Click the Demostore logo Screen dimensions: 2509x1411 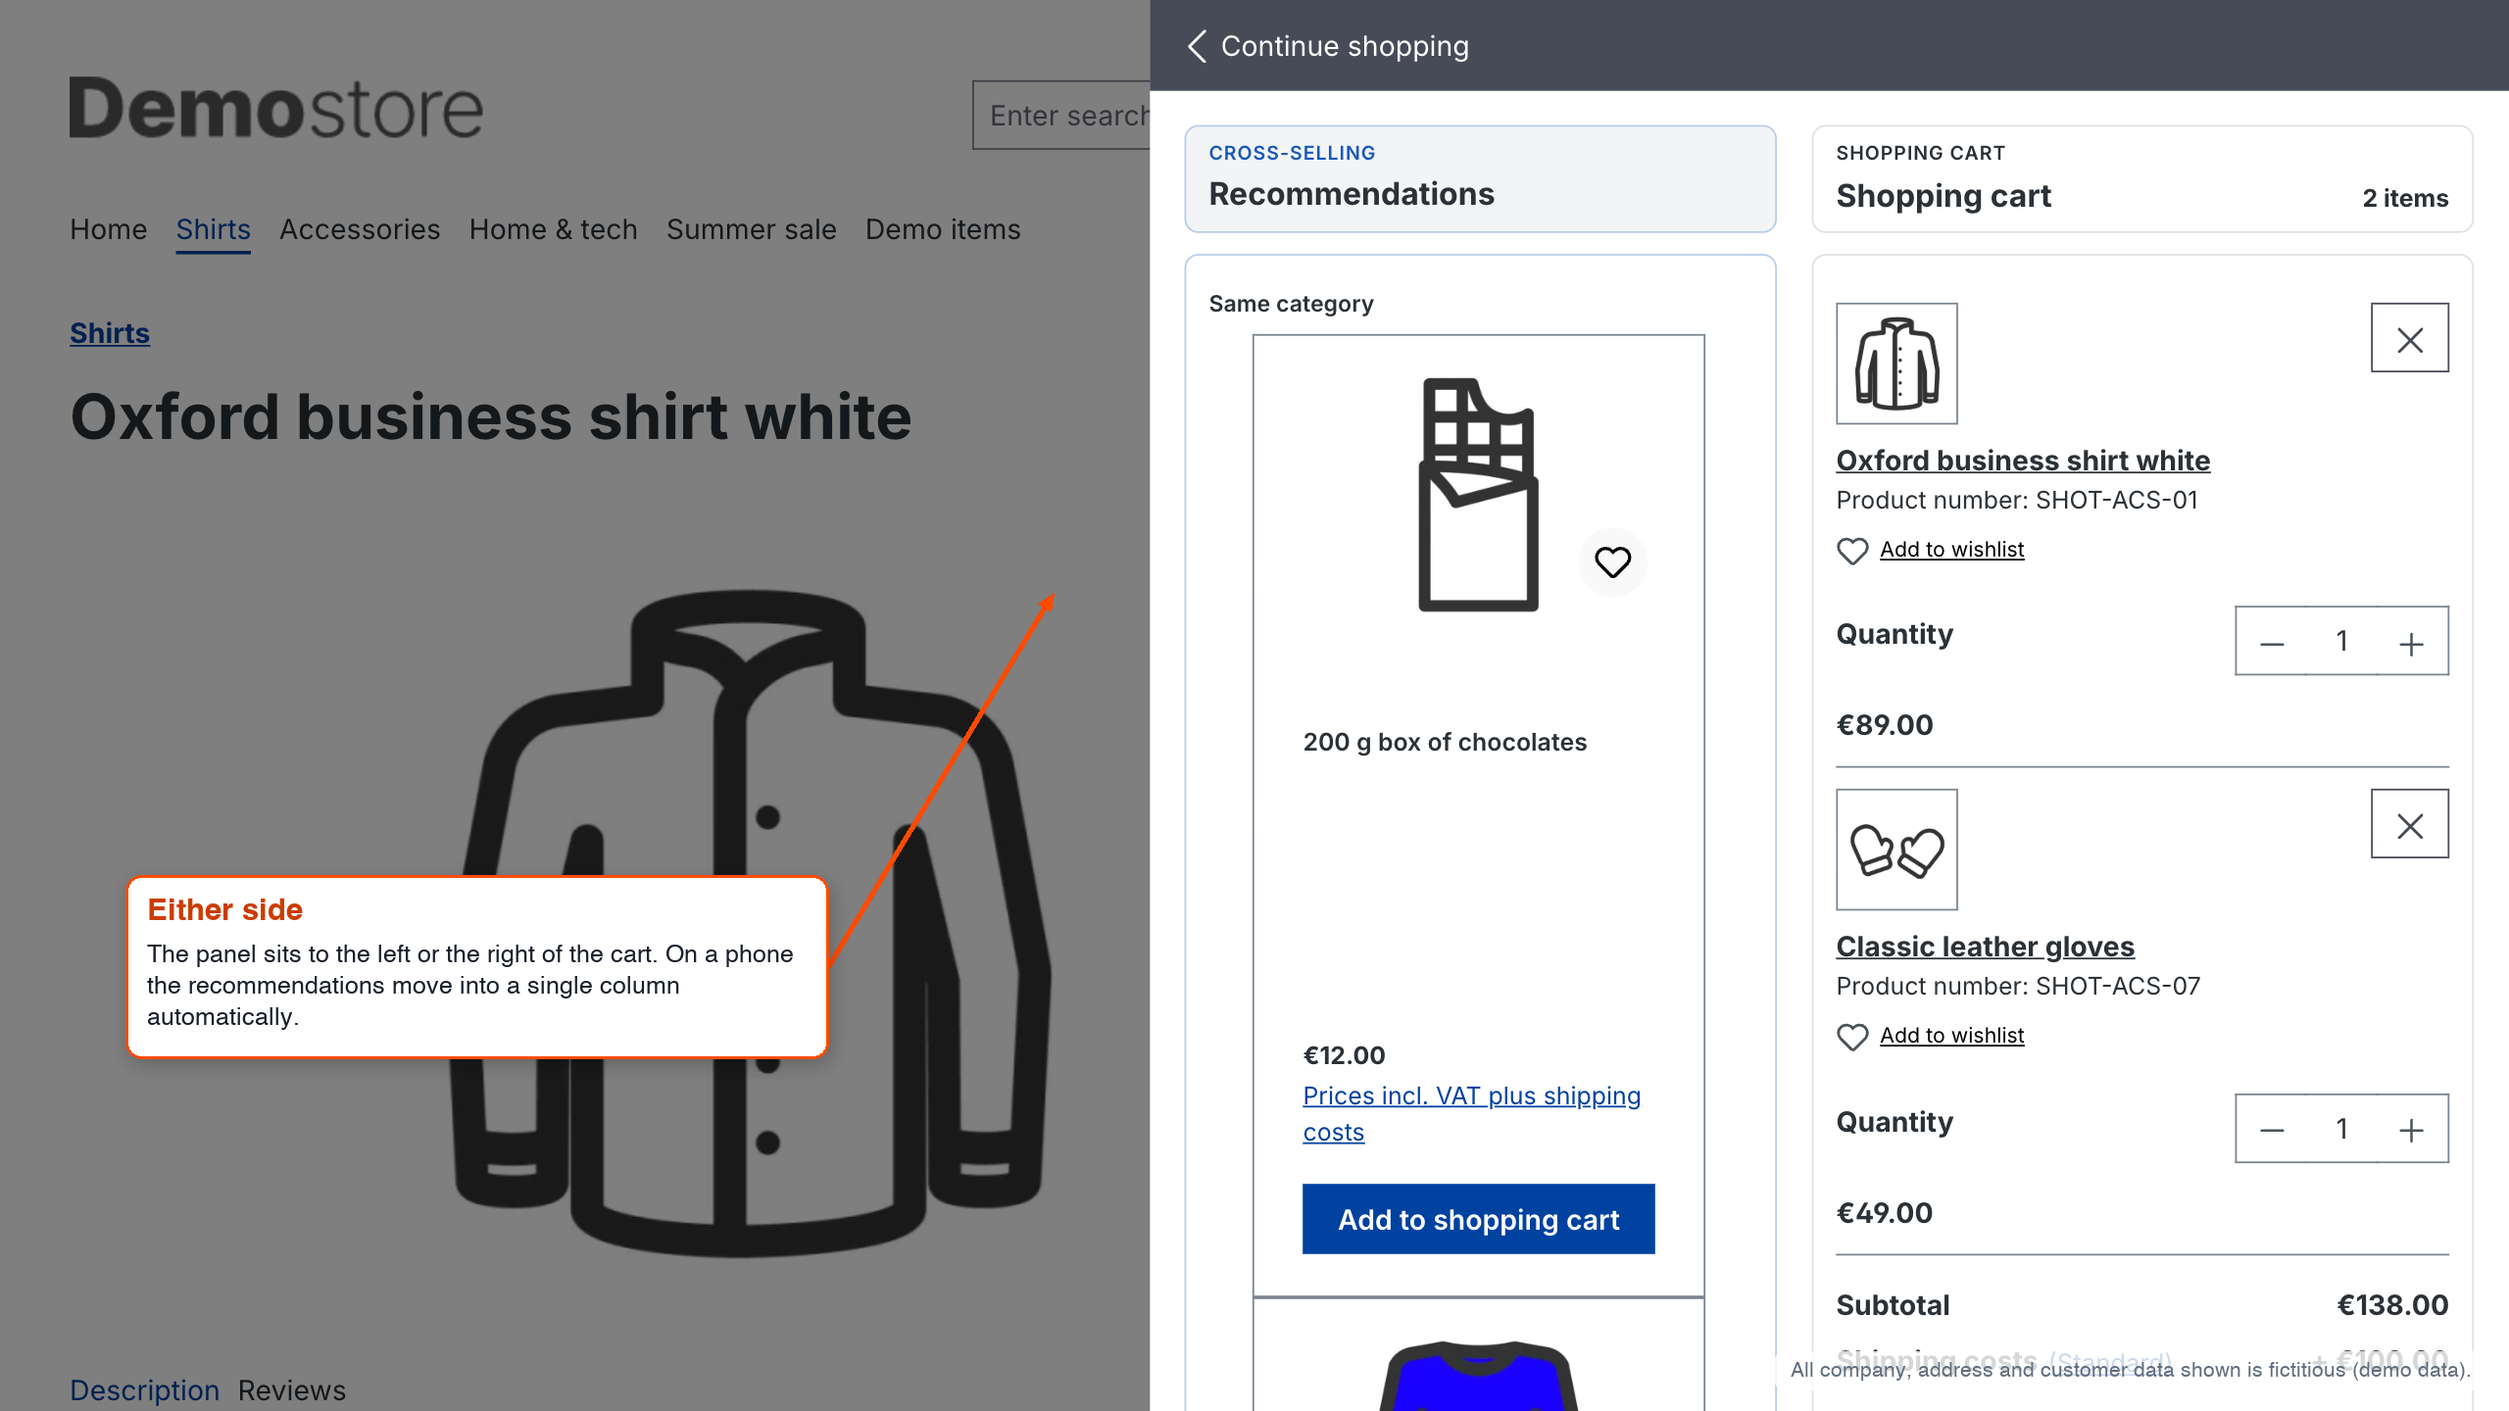point(275,108)
